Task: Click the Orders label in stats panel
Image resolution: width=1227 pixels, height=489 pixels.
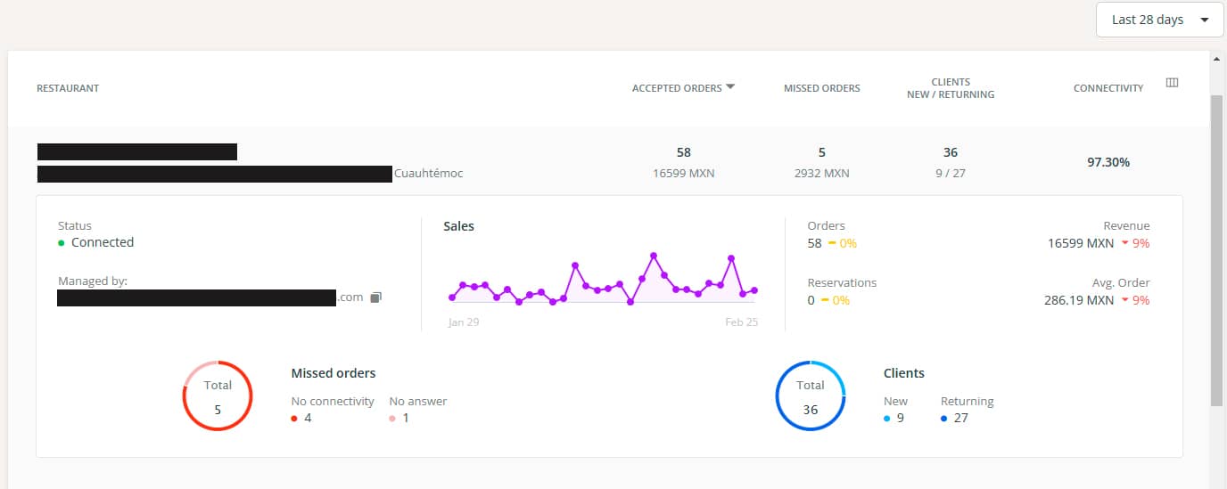Action: [x=826, y=225]
